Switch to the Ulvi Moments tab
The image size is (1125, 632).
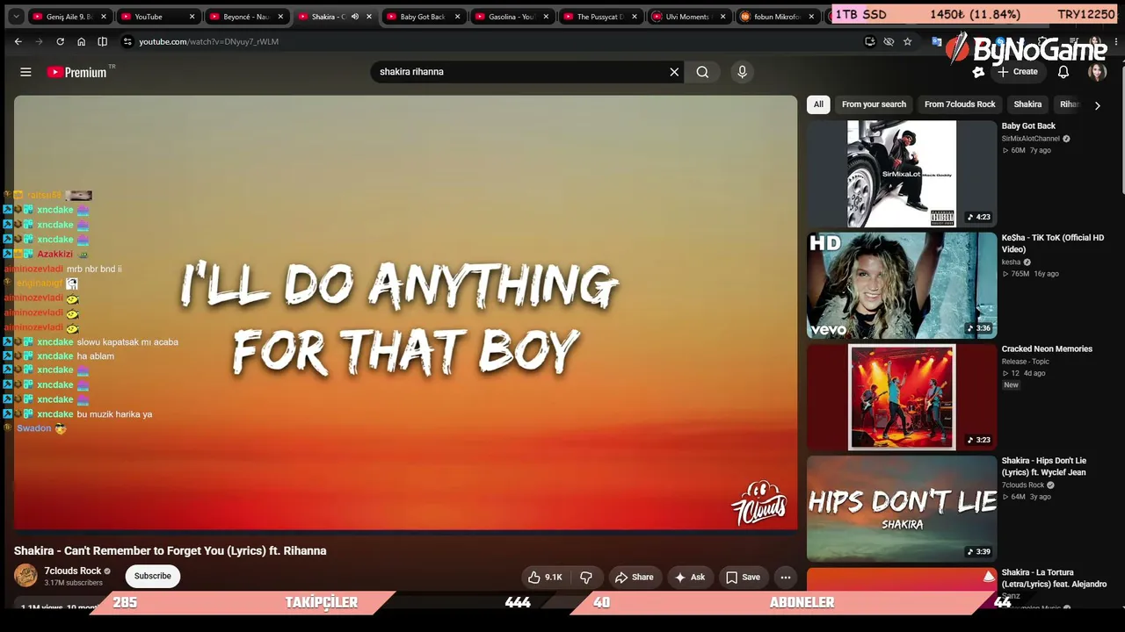point(688,17)
